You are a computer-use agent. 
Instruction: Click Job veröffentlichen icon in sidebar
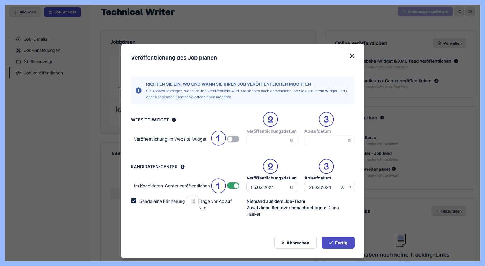click(19, 73)
